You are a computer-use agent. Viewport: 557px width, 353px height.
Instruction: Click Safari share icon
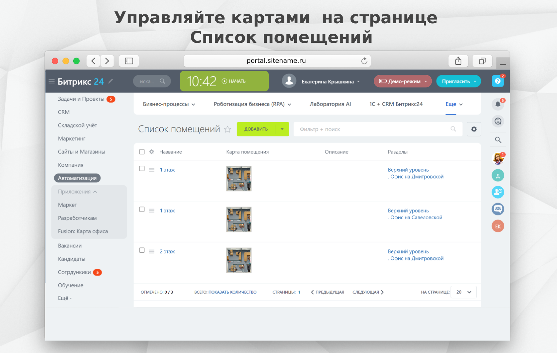pos(458,61)
